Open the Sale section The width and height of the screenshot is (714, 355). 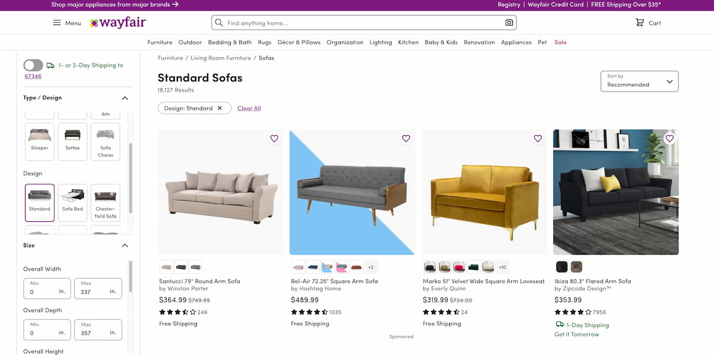pos(560,42)
